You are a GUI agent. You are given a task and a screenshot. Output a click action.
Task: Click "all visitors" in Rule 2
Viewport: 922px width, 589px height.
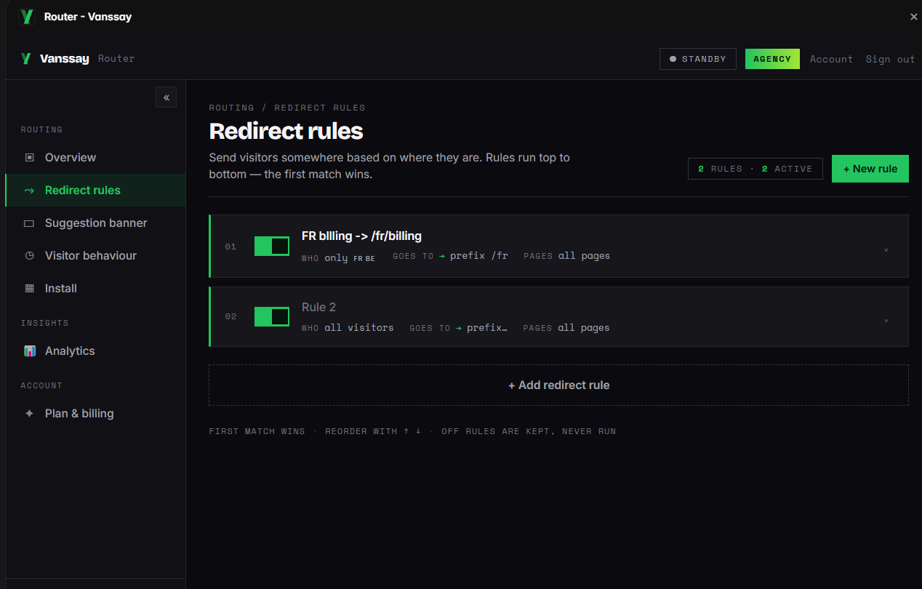point(359,328)
